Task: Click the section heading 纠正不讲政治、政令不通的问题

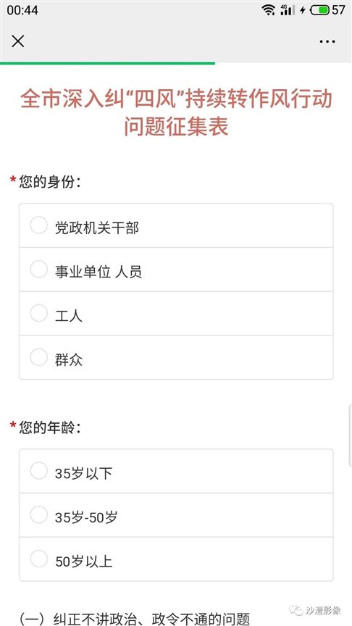Action: click(151, 619)
